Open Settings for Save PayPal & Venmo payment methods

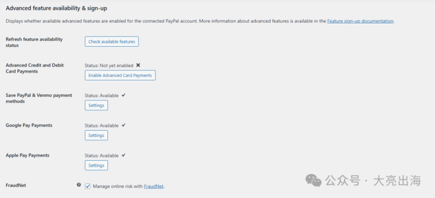[x=96, y=105]
